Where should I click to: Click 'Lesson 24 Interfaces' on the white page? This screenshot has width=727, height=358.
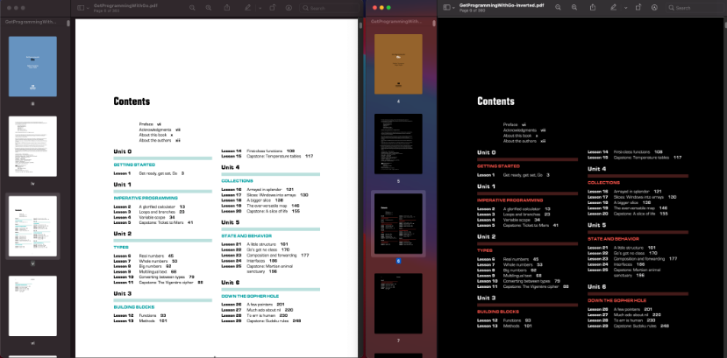pyautogui.click(x=249, y=261)
